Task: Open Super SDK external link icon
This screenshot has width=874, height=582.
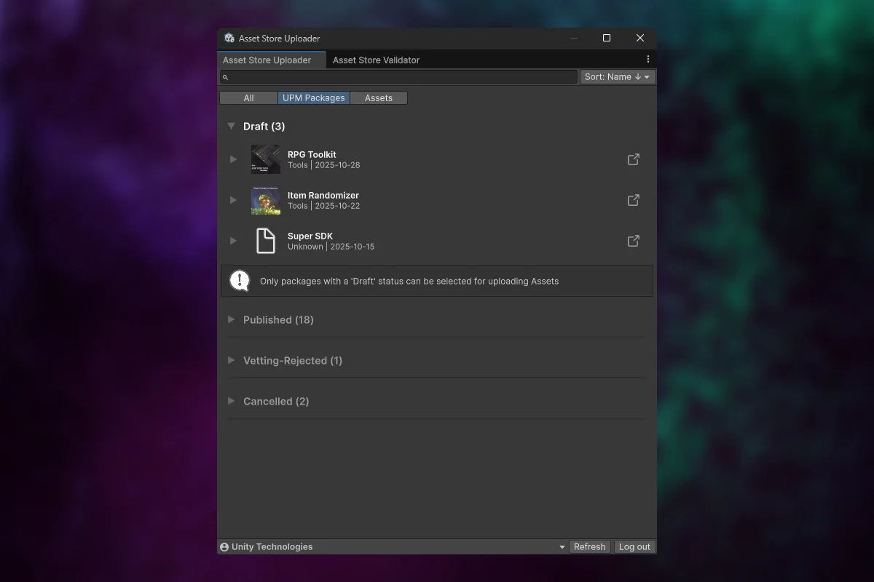Action: click(633, 241)
